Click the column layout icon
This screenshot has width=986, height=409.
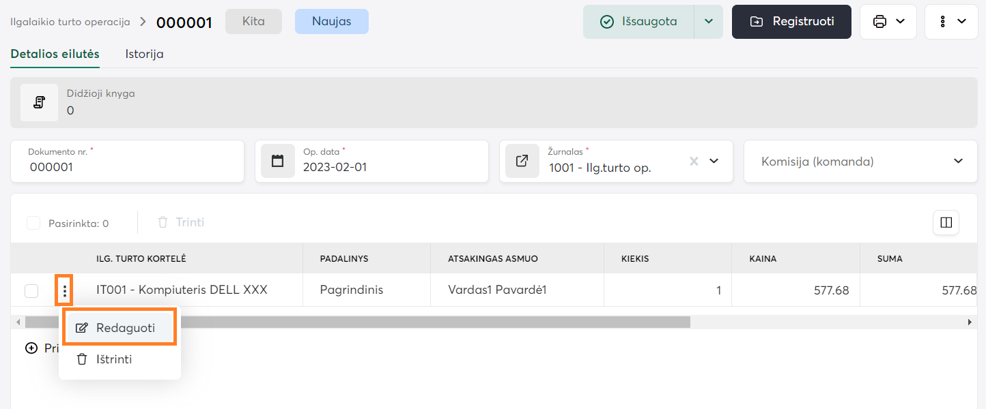tap(946, 222)
